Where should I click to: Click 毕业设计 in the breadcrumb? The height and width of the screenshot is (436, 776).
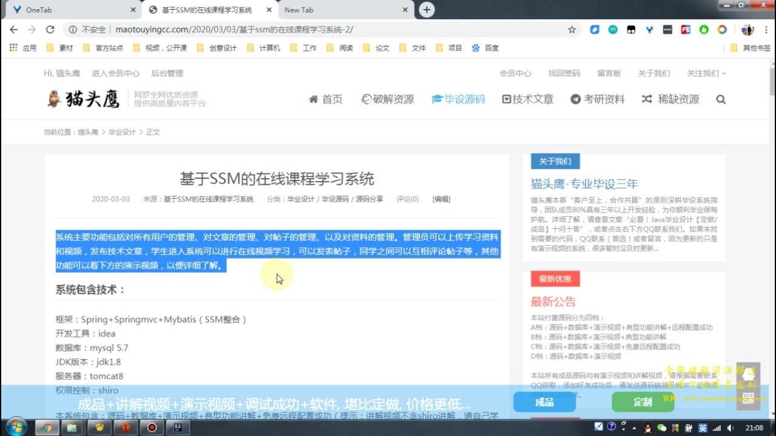click(x=122, y=132)
